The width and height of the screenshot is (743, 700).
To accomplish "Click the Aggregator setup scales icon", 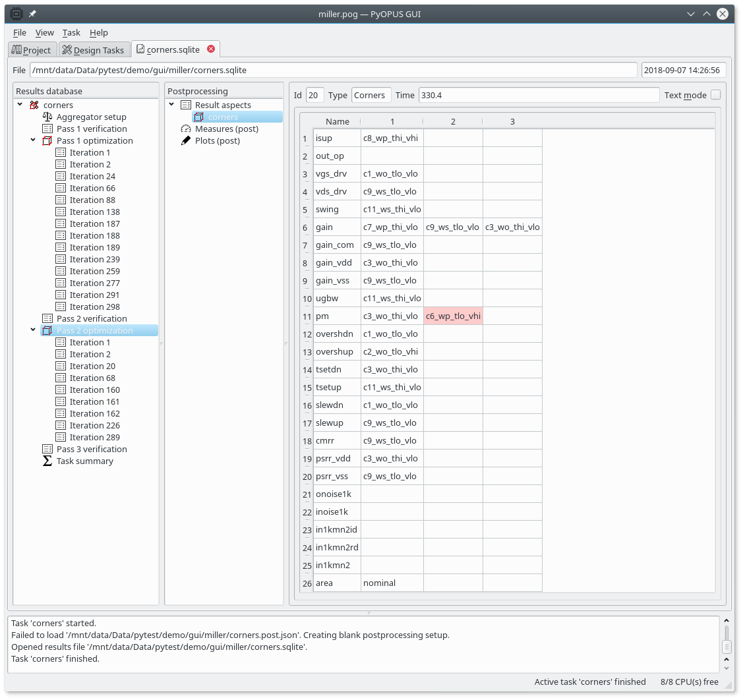I will coord(47,117).
